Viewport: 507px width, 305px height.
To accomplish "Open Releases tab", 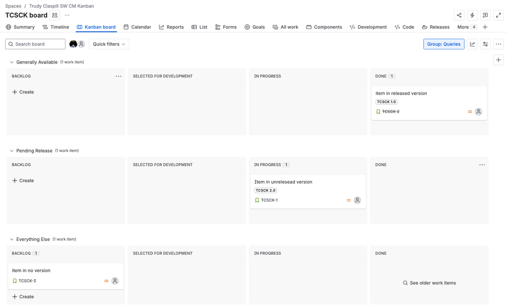I will click(x=435, y=27).
